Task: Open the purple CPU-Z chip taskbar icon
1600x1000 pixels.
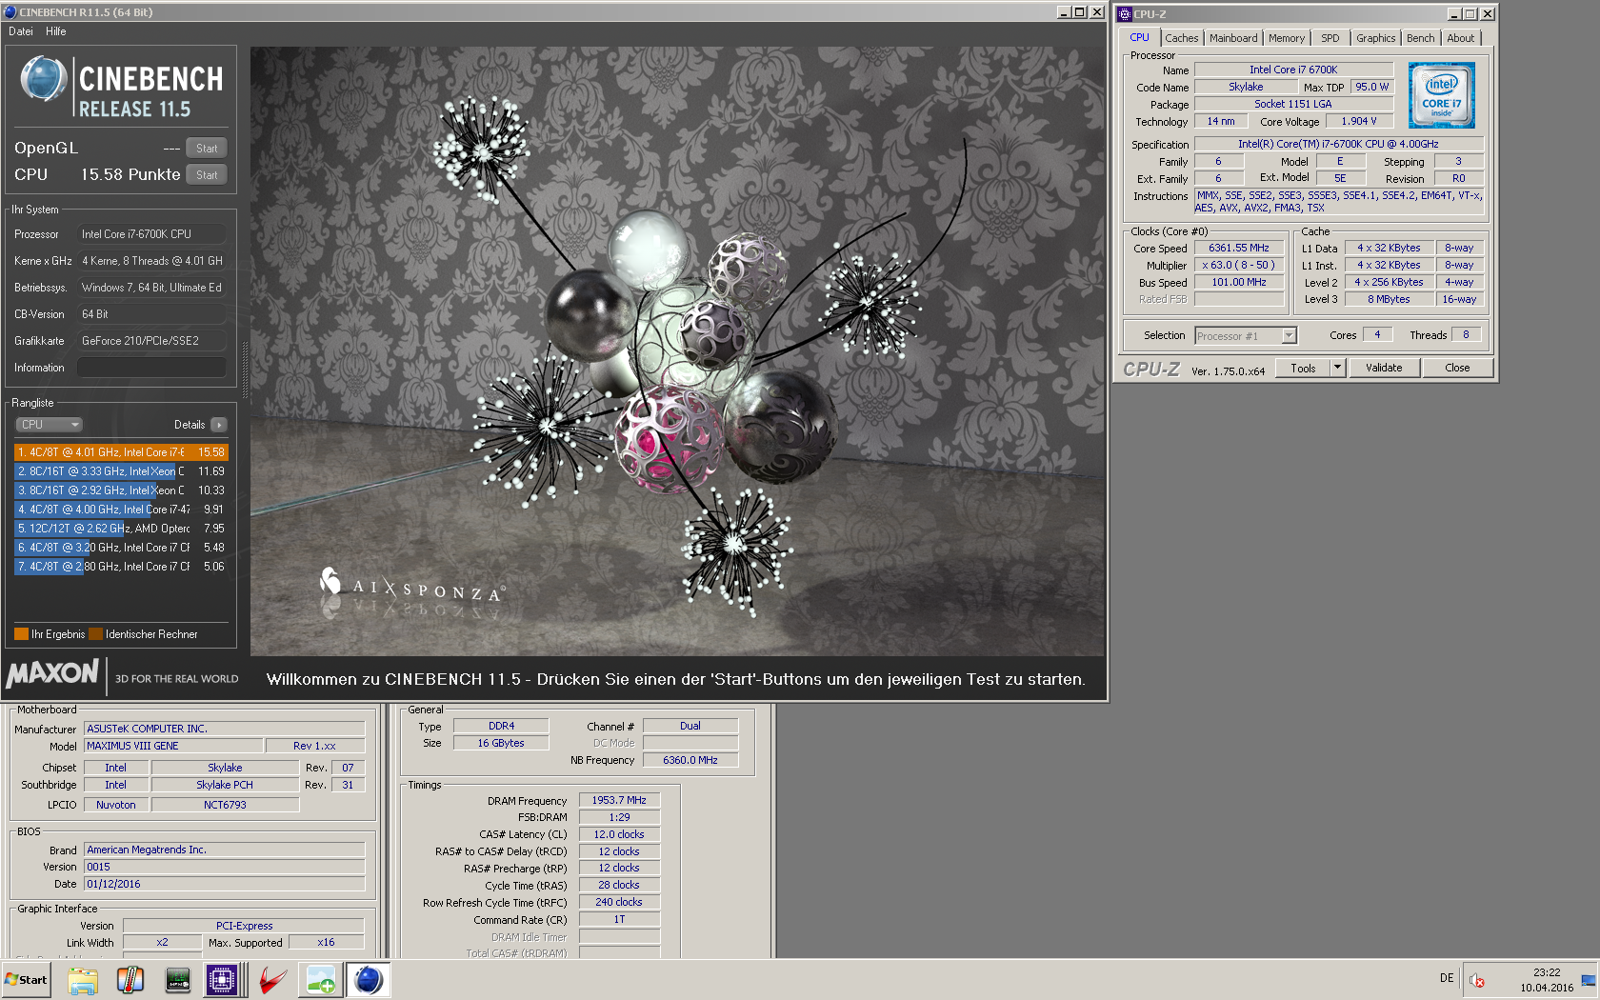Action: pyautogui.click(x=222, y=980)
